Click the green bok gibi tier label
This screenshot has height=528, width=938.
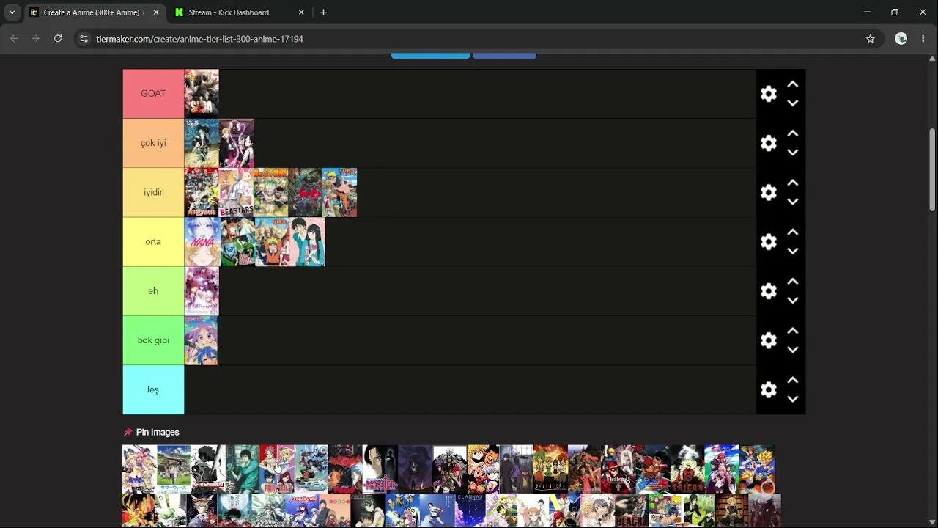pyautogui.click(x=153, y=340)
